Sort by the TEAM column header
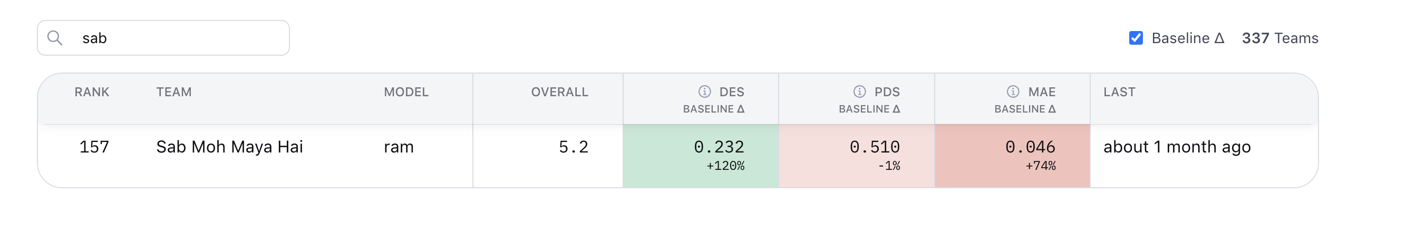 click(x=173, y=92)
